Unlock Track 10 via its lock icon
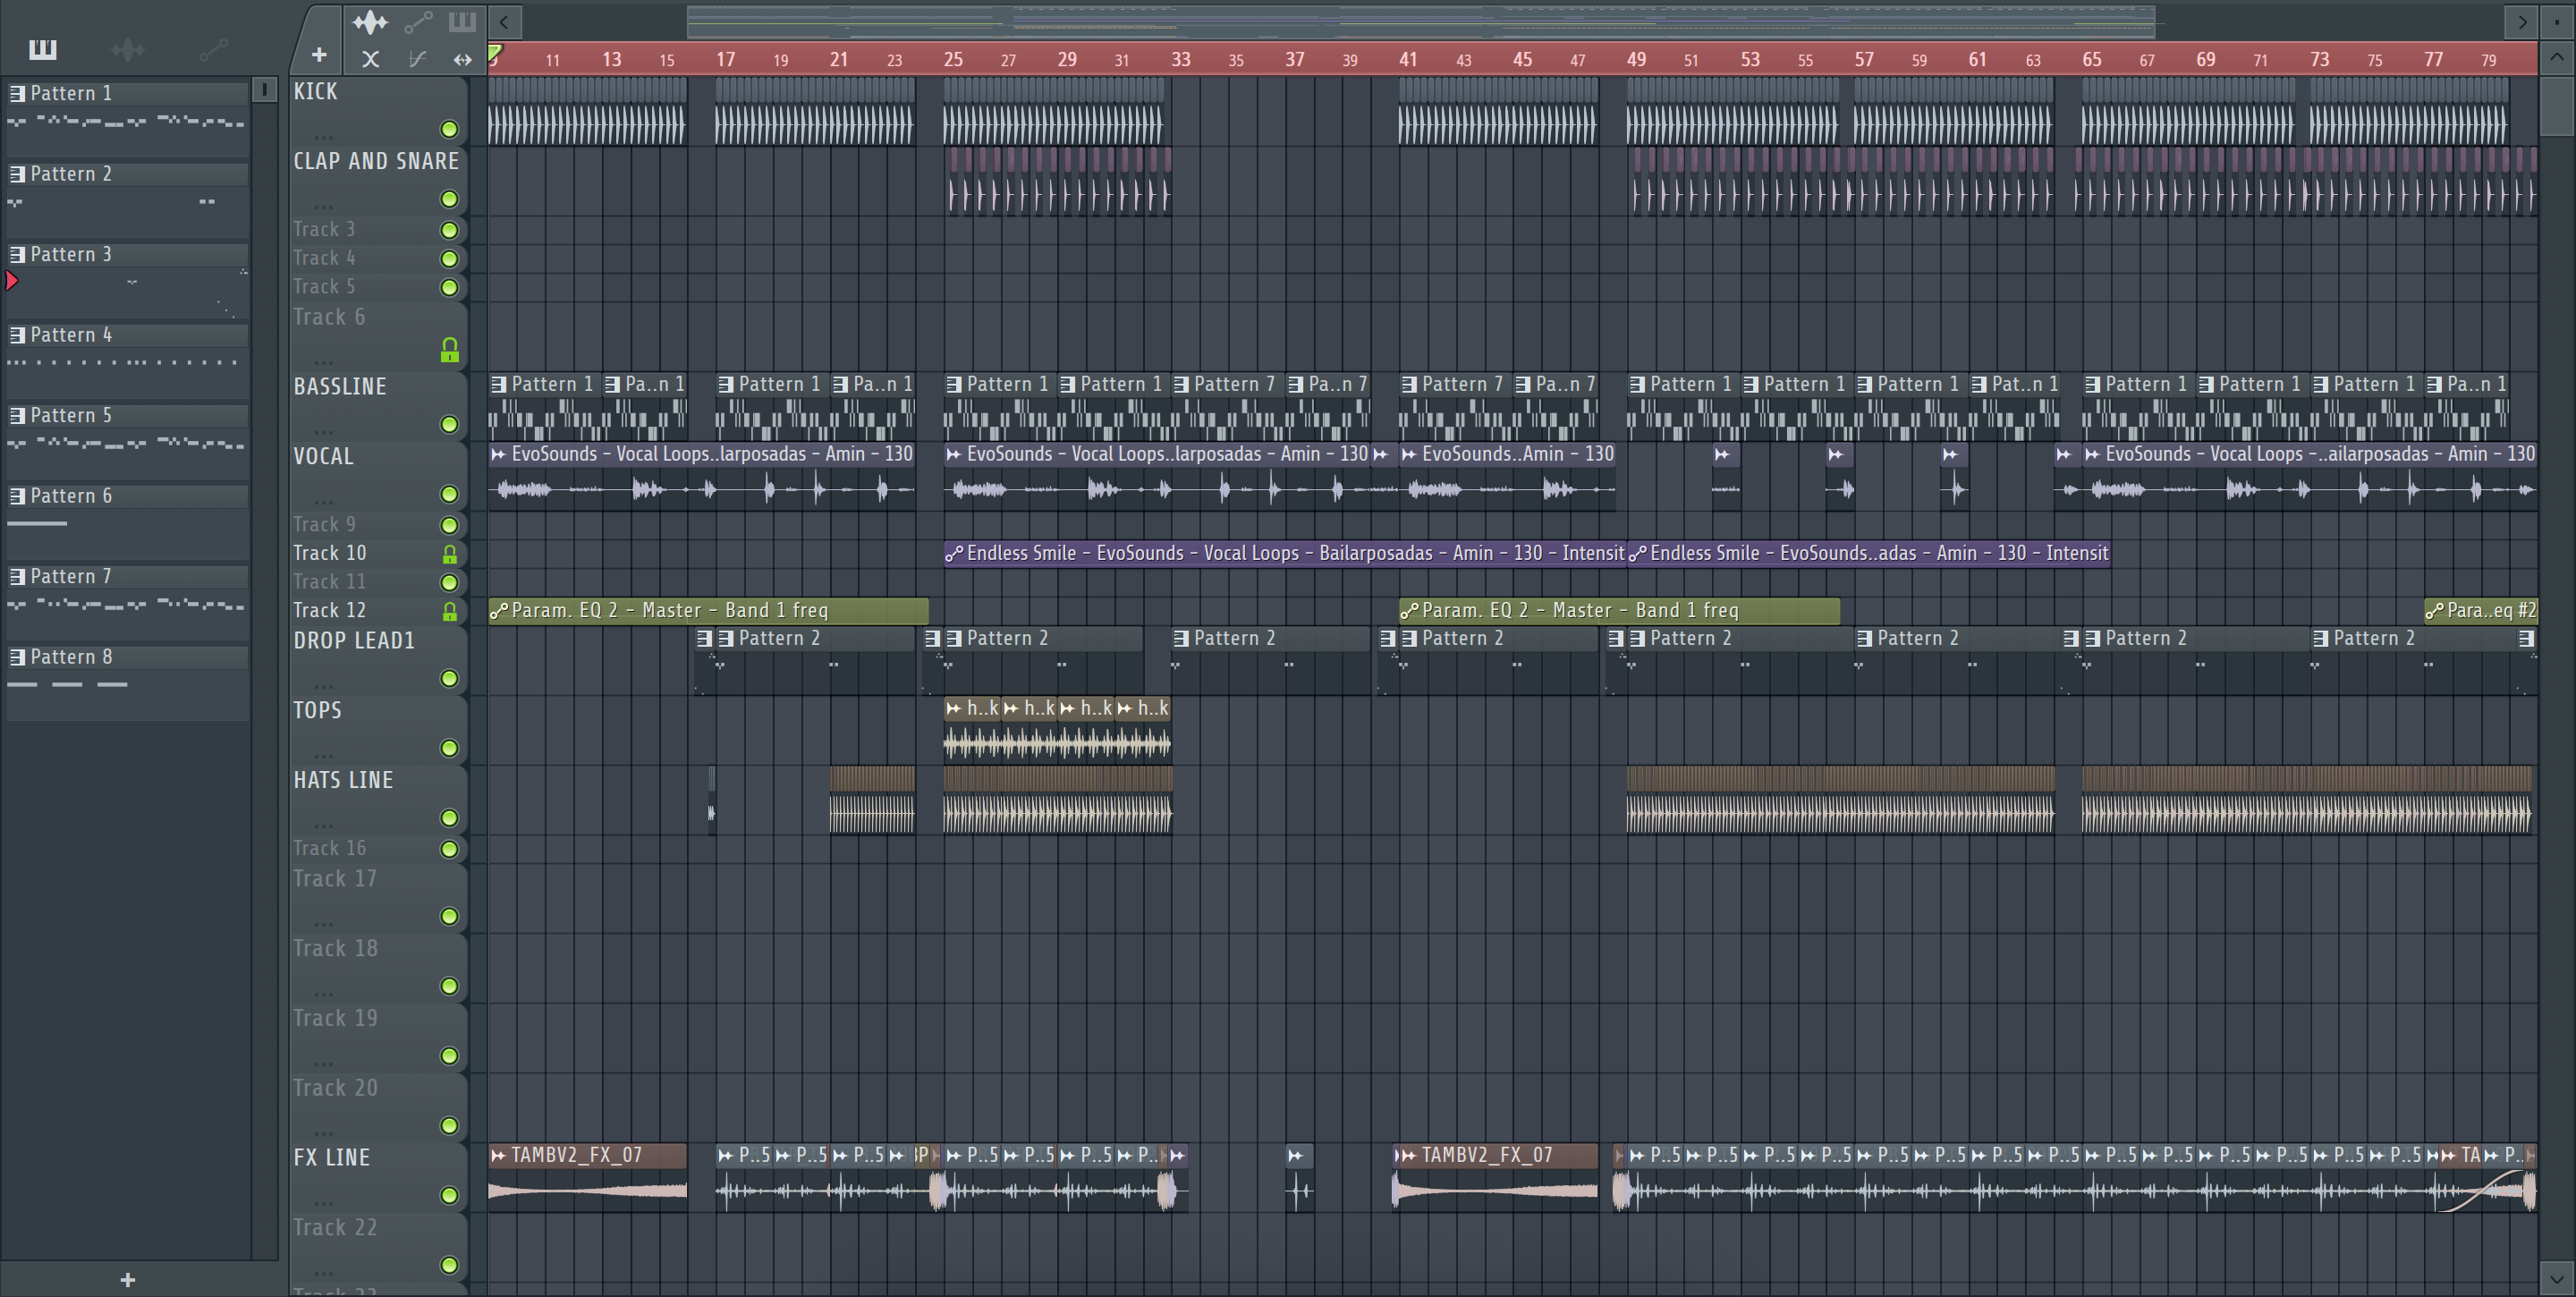Viewport: 2576px width, 1297px height. (450, 554)
